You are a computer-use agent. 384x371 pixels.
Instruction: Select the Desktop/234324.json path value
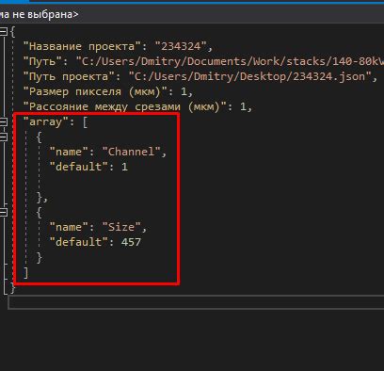250,76
